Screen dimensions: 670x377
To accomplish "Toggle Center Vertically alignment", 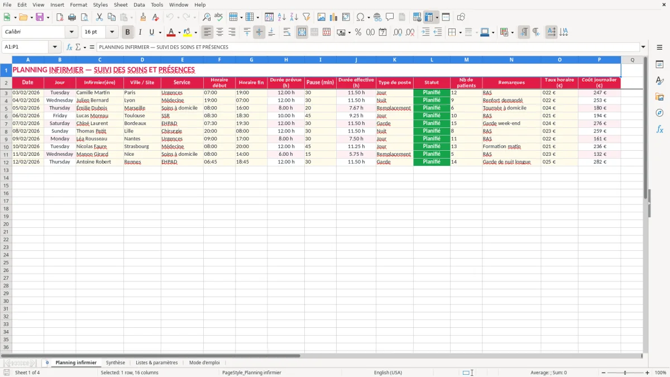I will 259,32.
